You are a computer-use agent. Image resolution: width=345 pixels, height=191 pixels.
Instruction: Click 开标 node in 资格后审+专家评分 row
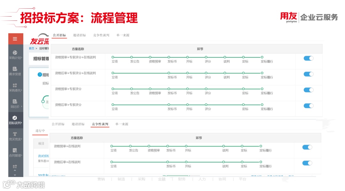[x=188, y=105]
